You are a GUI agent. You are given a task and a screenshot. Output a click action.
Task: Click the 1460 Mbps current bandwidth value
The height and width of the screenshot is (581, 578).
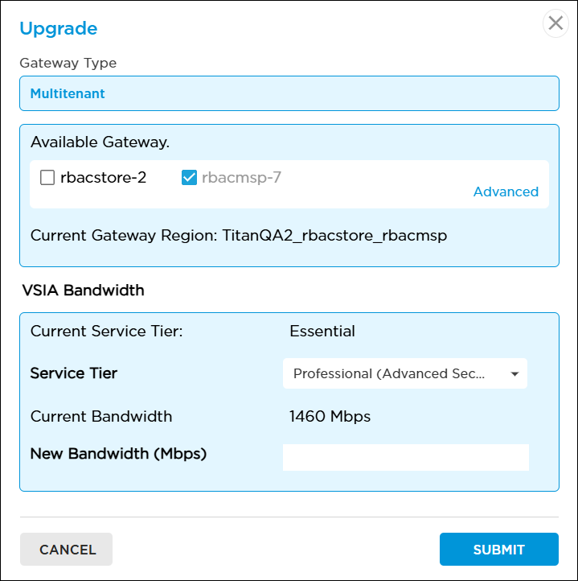click(x=330, y=416)
